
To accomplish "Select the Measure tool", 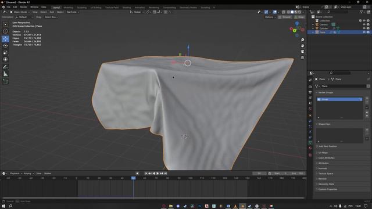I will pos(5,74).
